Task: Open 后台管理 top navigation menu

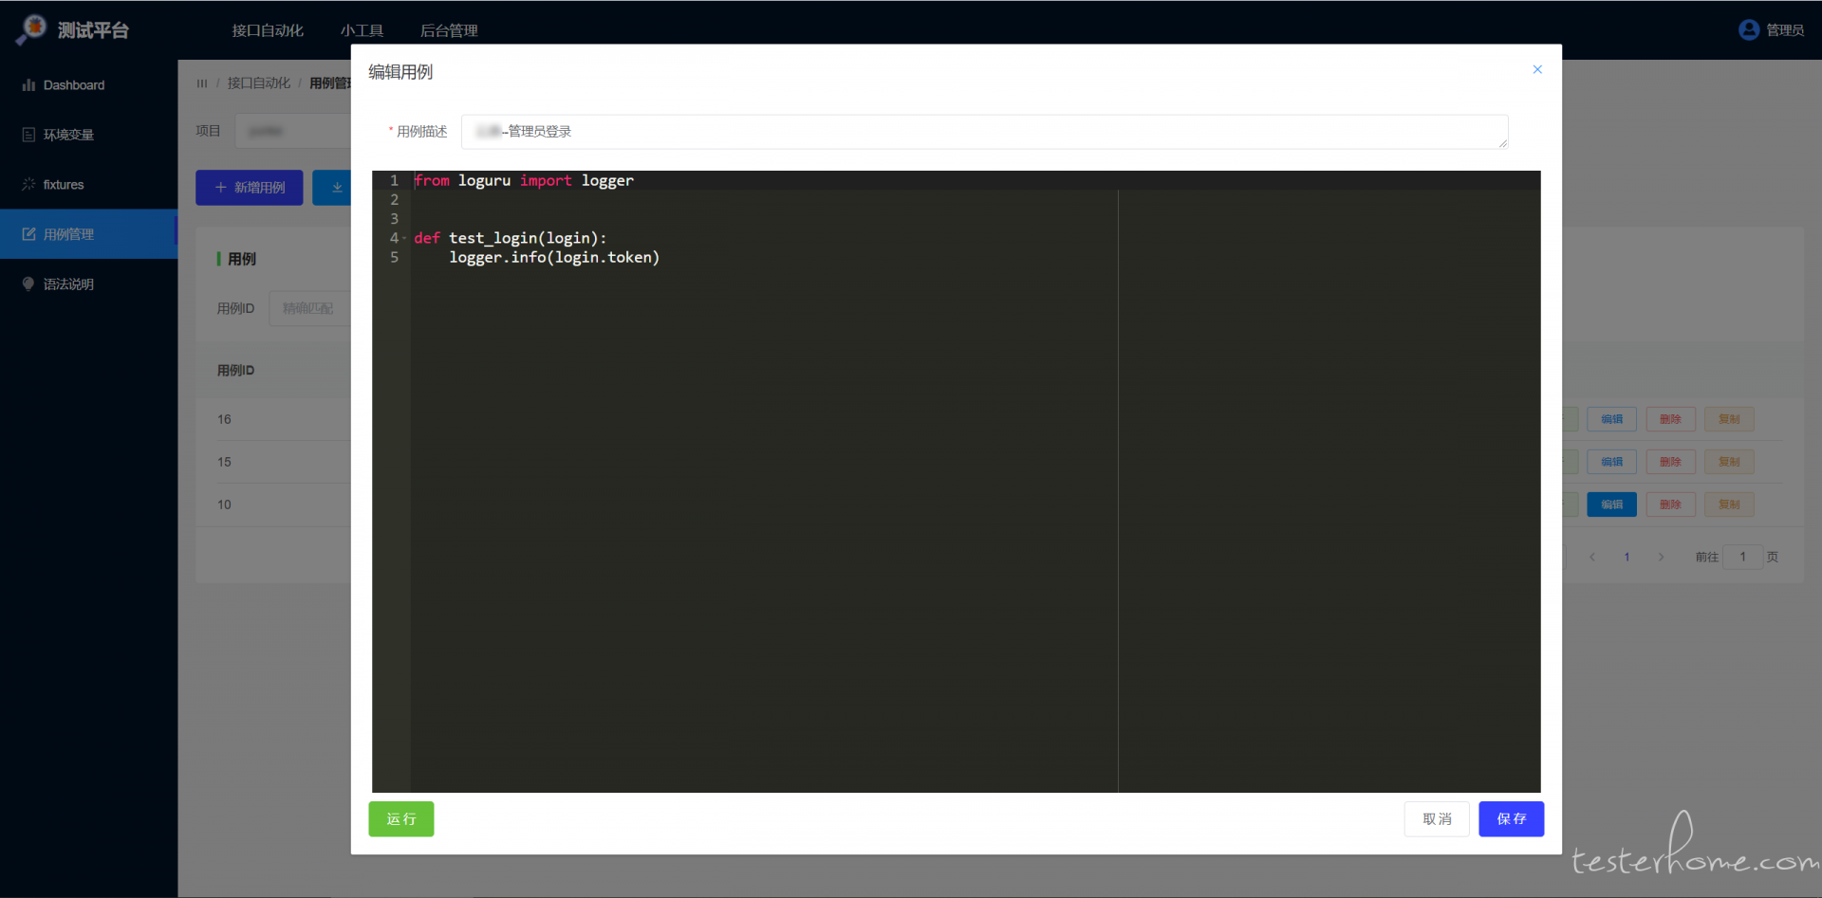Action: [449, 30]
